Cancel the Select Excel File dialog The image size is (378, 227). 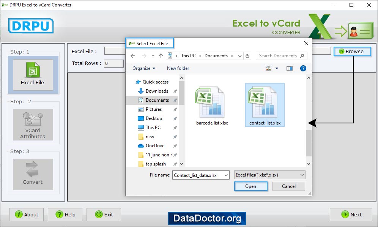click(x=288, y=186)
